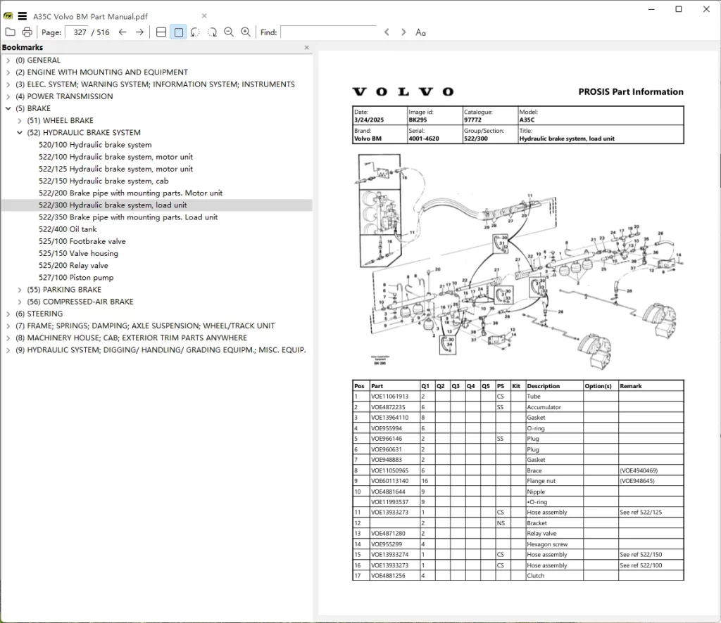Click the Open file folder icon

tap(10, 32)
